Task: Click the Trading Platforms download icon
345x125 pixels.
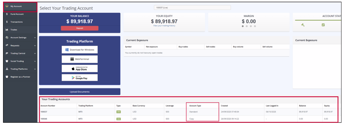Action: click(7, 69)
